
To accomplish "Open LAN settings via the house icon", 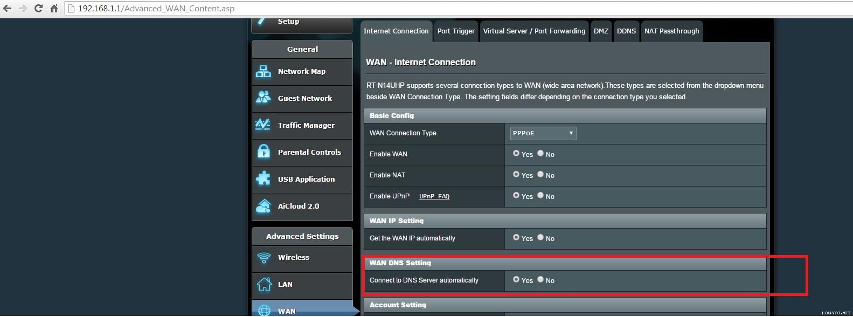I will pyautogui.click(x=263, y=284).
